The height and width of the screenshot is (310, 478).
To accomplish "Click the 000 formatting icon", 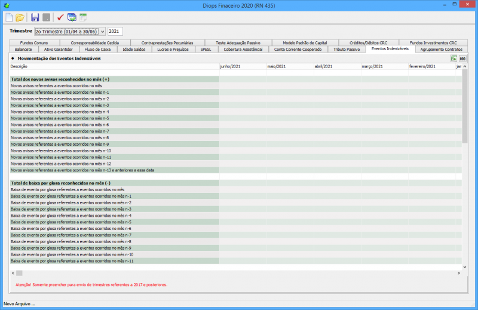I will tap(462, 59).
